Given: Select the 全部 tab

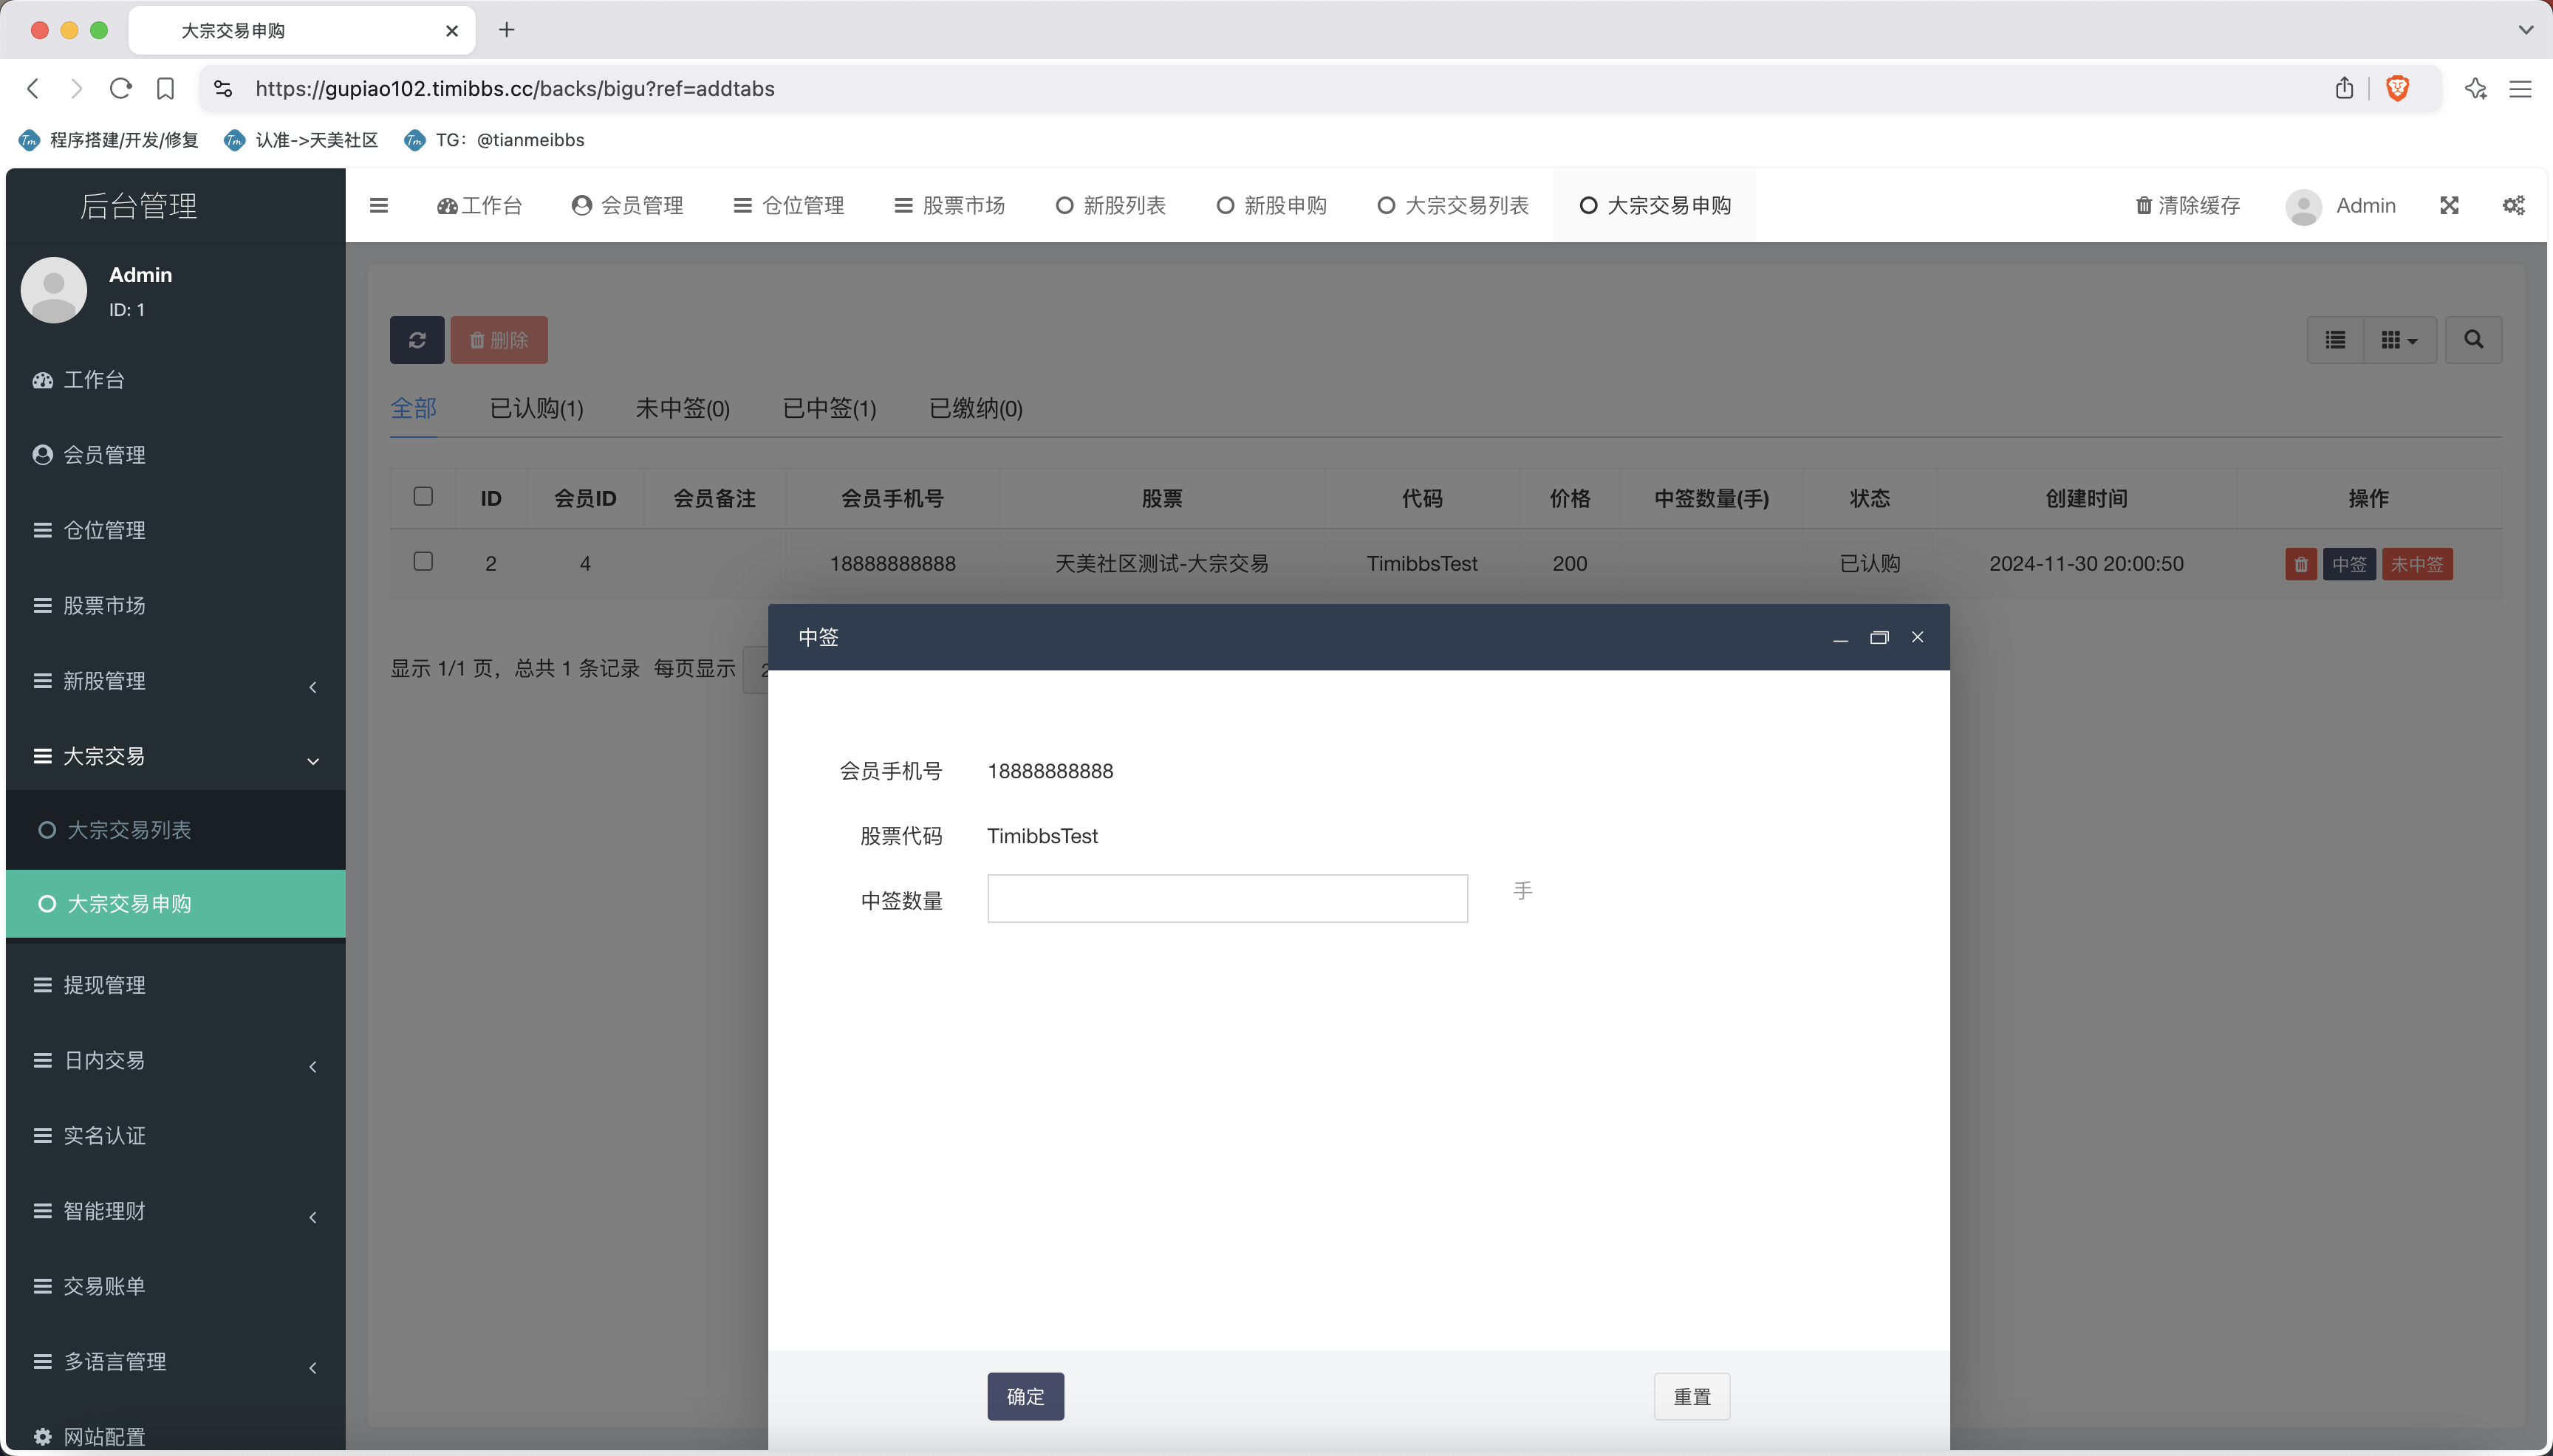Looking at the screenshot, I should pos(413,408).
